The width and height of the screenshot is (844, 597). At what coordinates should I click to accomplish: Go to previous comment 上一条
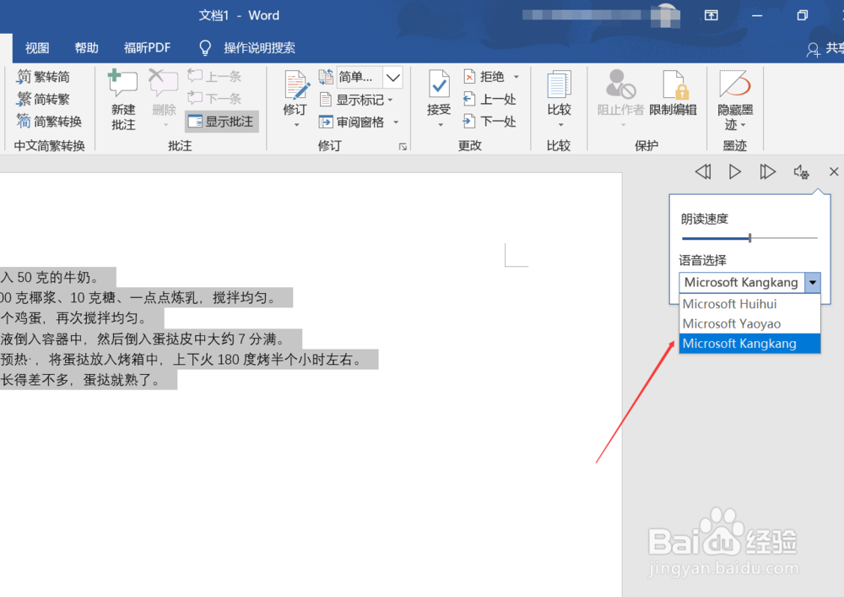point(214,77)
